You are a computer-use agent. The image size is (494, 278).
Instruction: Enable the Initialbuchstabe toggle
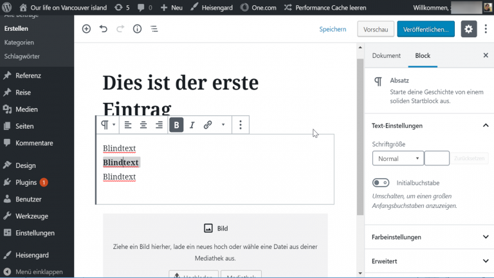coord(381,183)
